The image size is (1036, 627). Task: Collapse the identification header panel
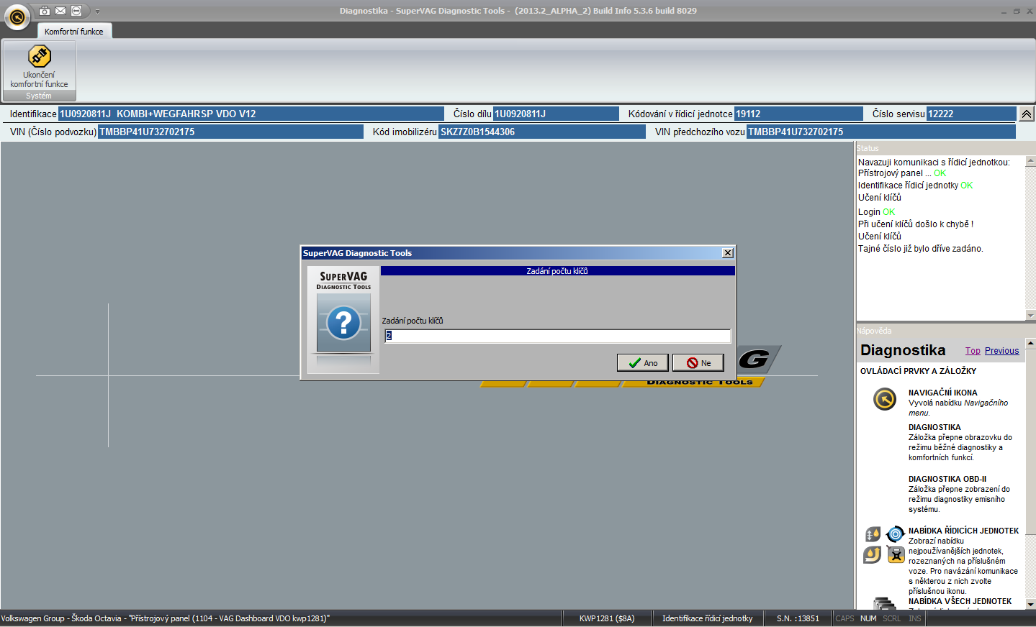tap(1027, 114)
